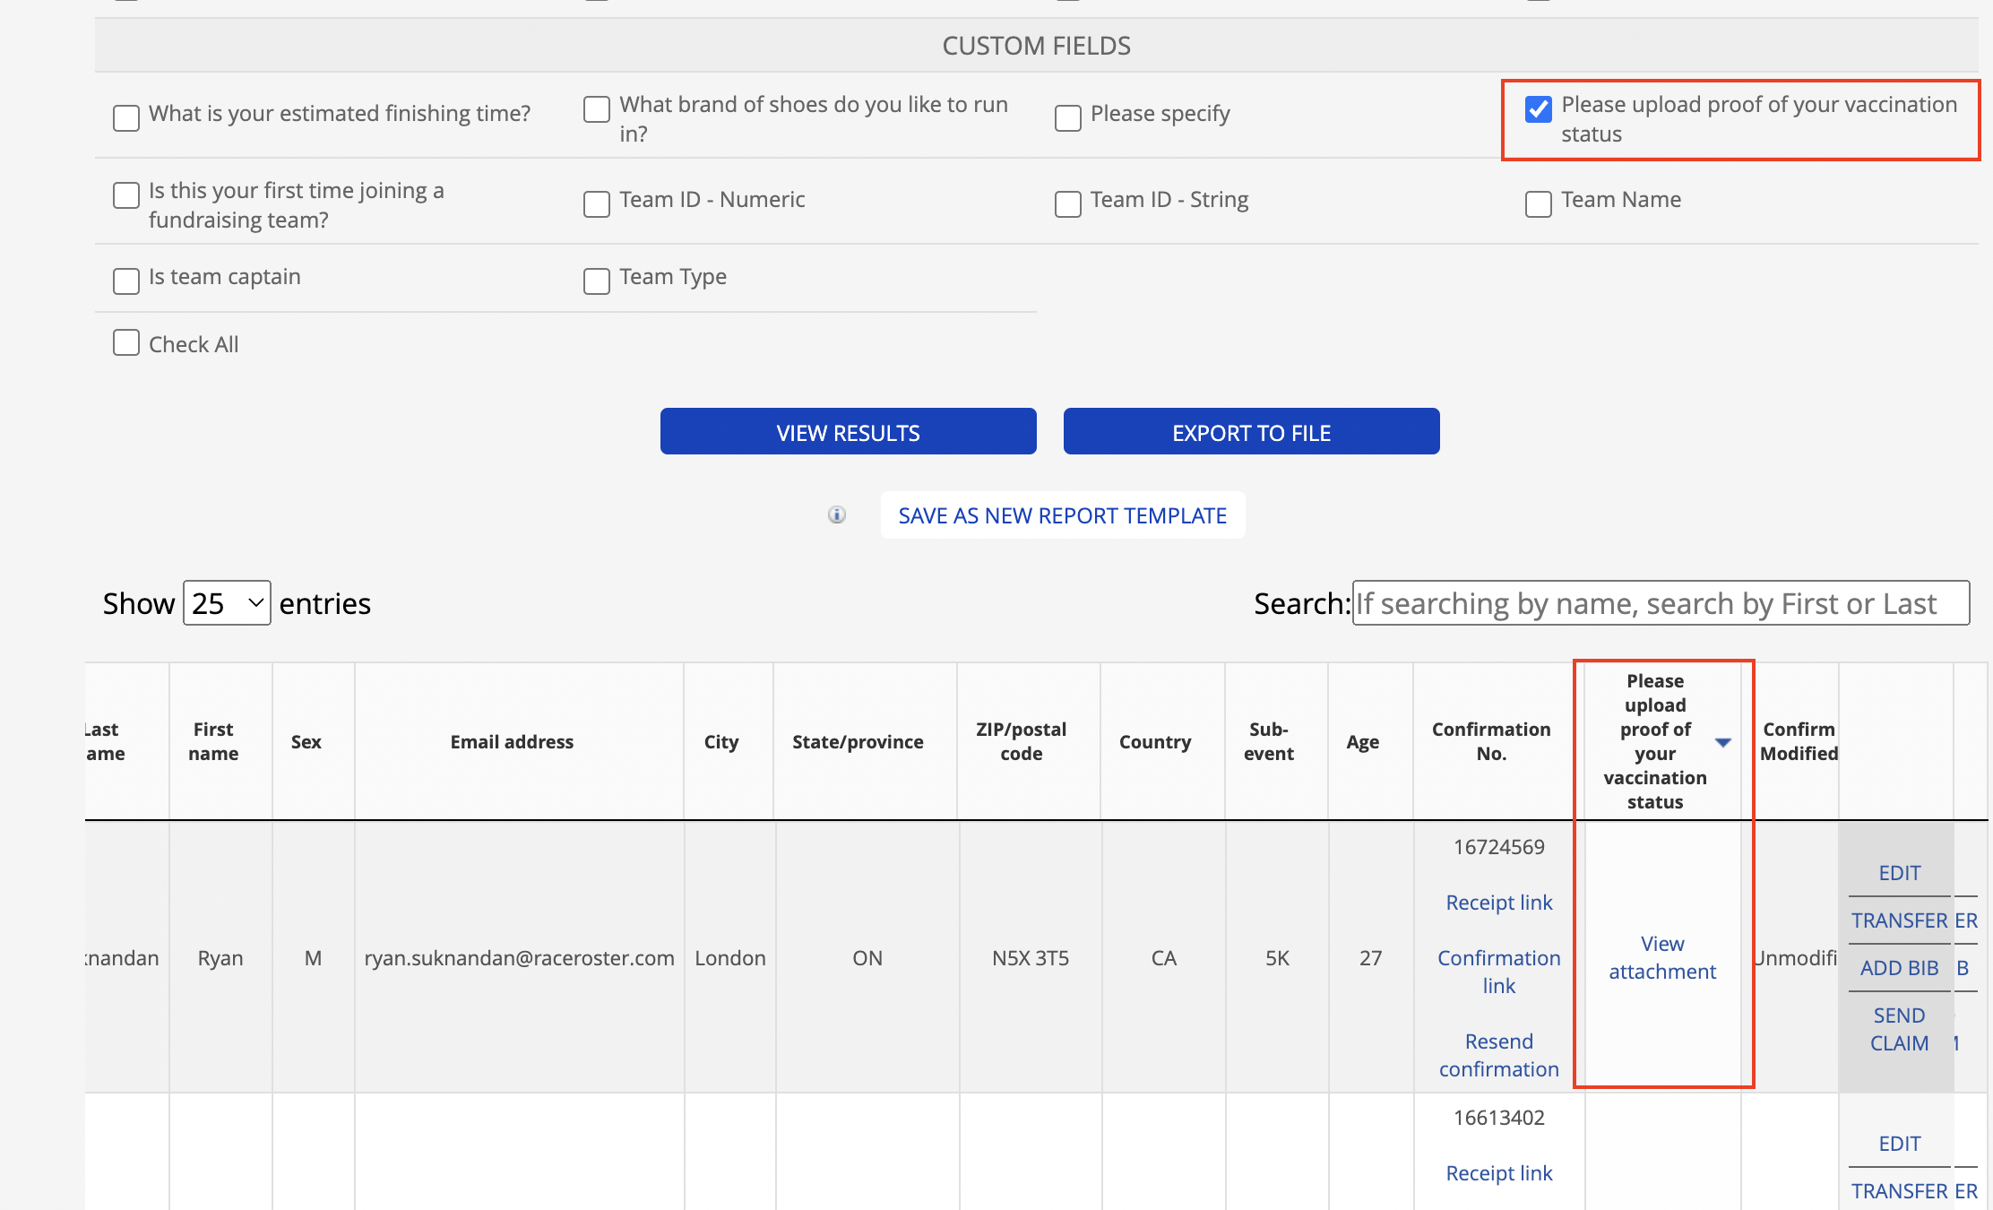Focus the Search input field
Viewport: 1993px width, 1210px height.
point(1660,603)
